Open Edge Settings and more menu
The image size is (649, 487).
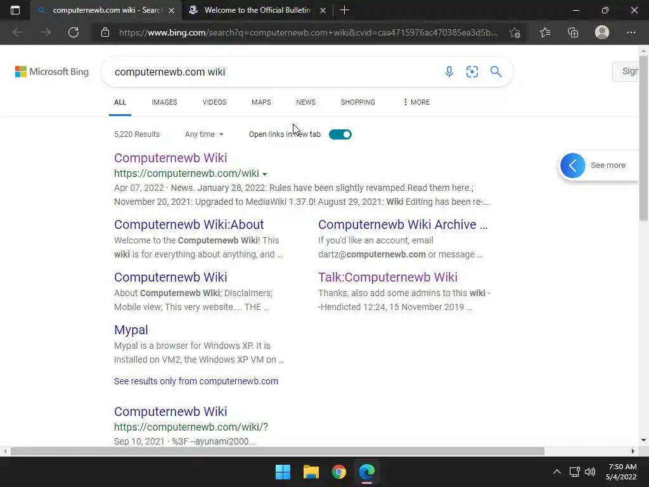coord(631,32)
